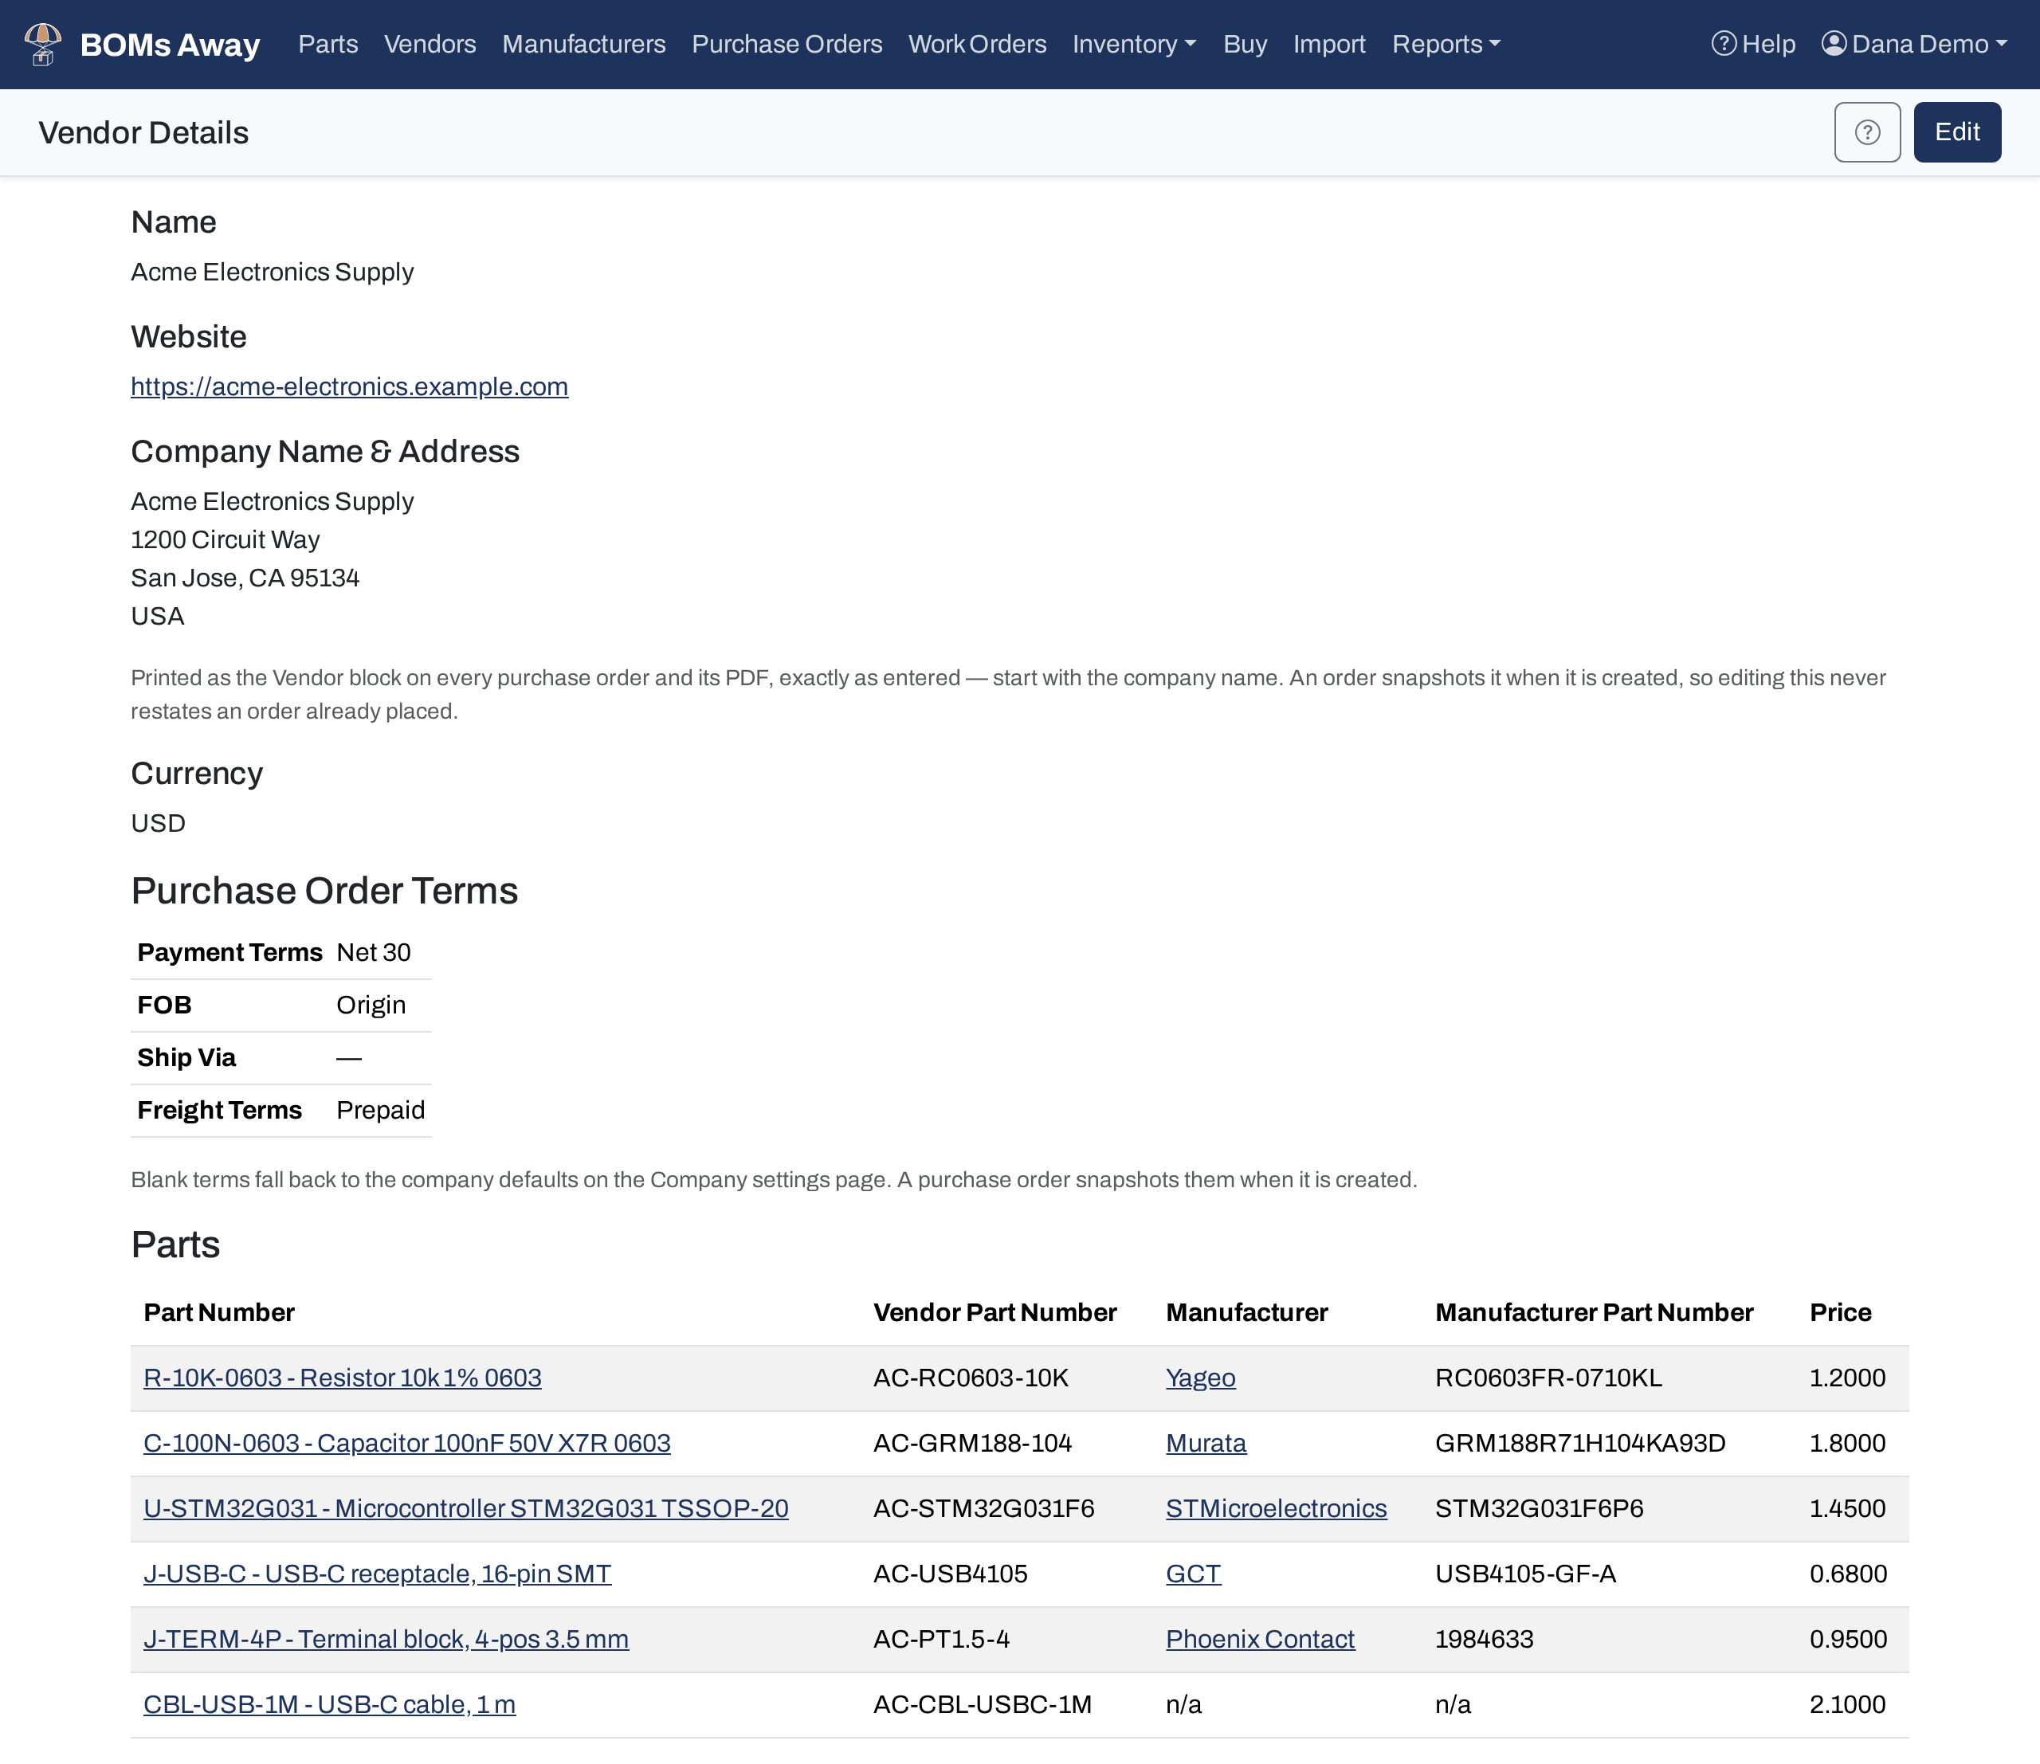Expand the Inventory dropdown menu
2040x1764 pixels.
(x=1134, y=45)
